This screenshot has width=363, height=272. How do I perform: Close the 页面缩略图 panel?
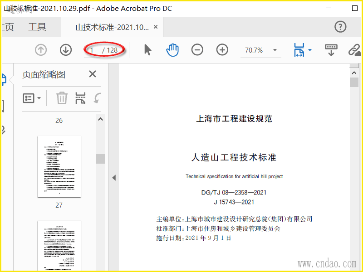click(93, 74)
